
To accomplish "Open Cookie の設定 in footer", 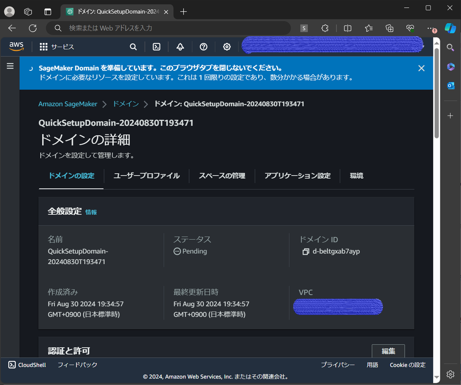I will pyautogui.click(x=408, y=365).
